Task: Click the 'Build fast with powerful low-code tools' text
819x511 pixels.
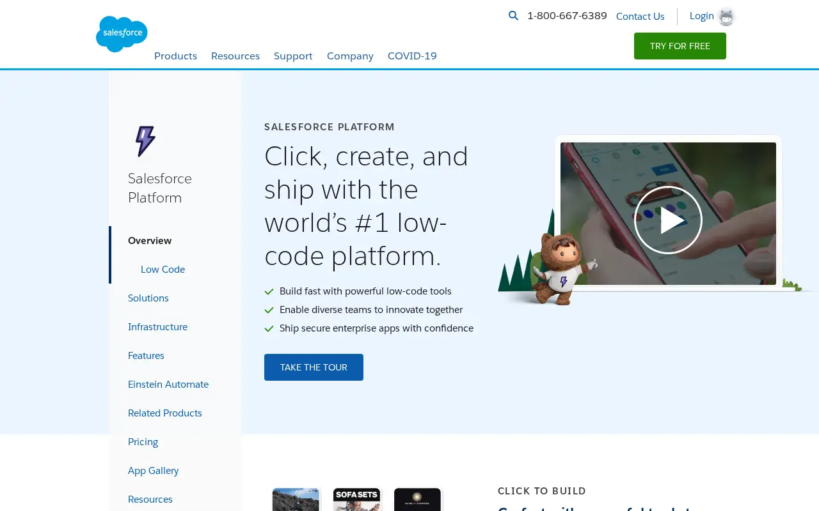Action: pyautogui.click(x=365, y=291)
